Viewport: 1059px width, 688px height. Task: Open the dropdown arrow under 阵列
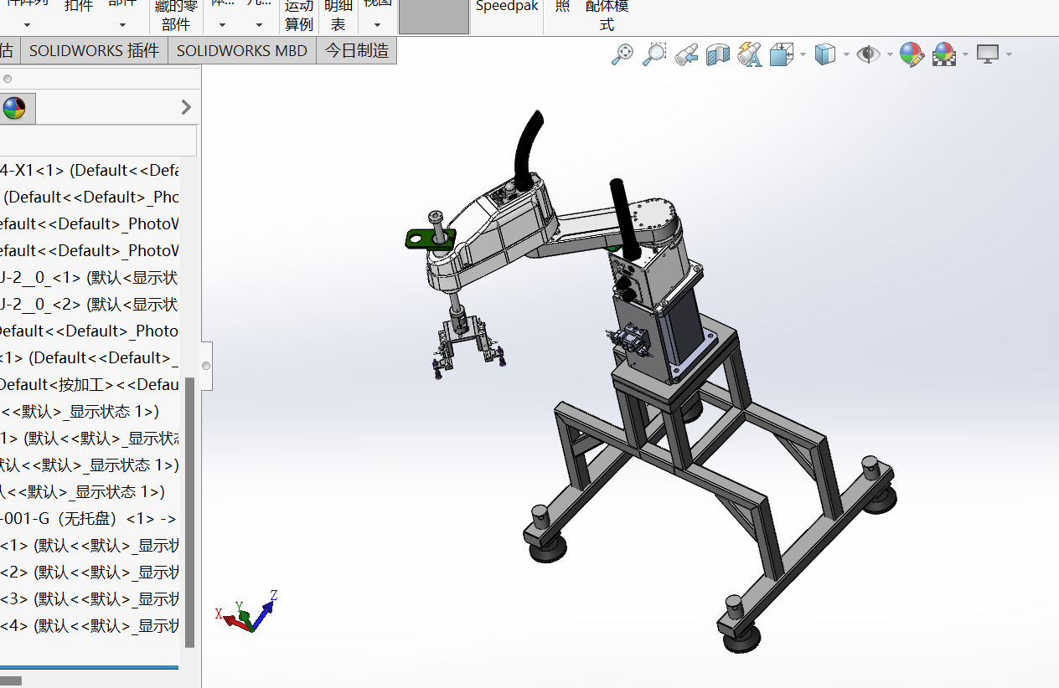27,25
